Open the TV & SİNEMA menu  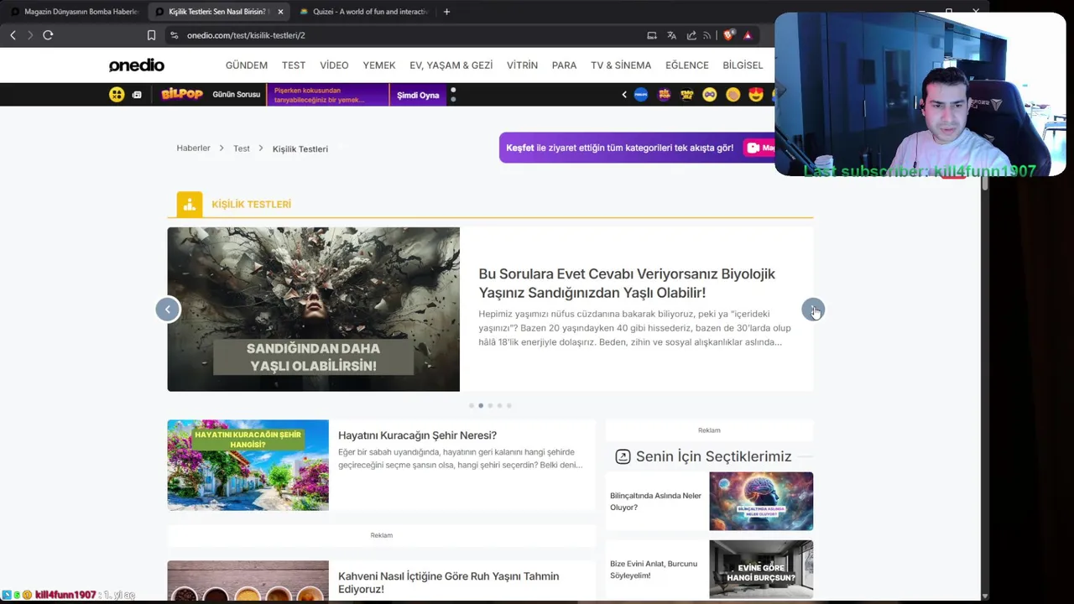621,65
